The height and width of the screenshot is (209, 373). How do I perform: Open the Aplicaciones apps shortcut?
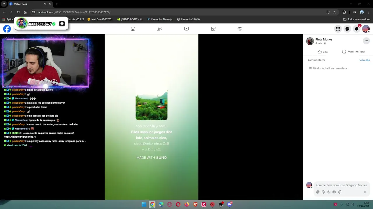point(8,19)
